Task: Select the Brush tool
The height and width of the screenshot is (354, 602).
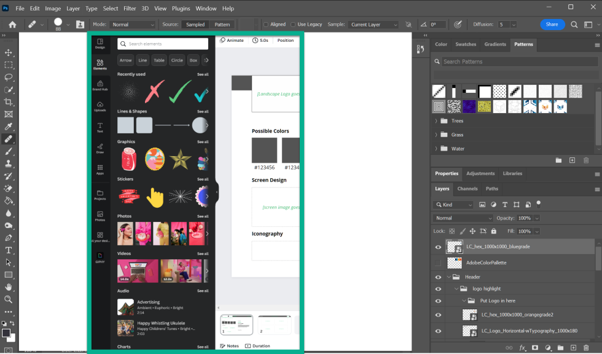Action: tap(9, 151)
